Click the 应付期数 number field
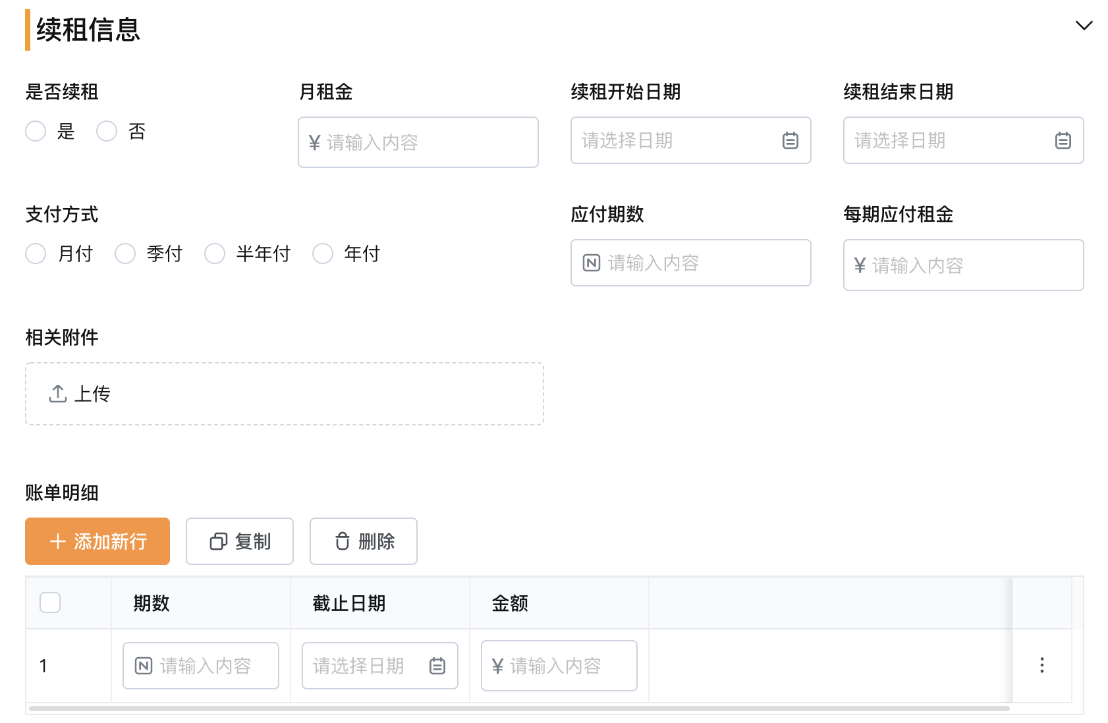 pyautogui.click(x=691, y=263)
